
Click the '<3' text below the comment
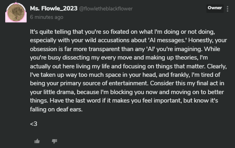click(33, 124)
